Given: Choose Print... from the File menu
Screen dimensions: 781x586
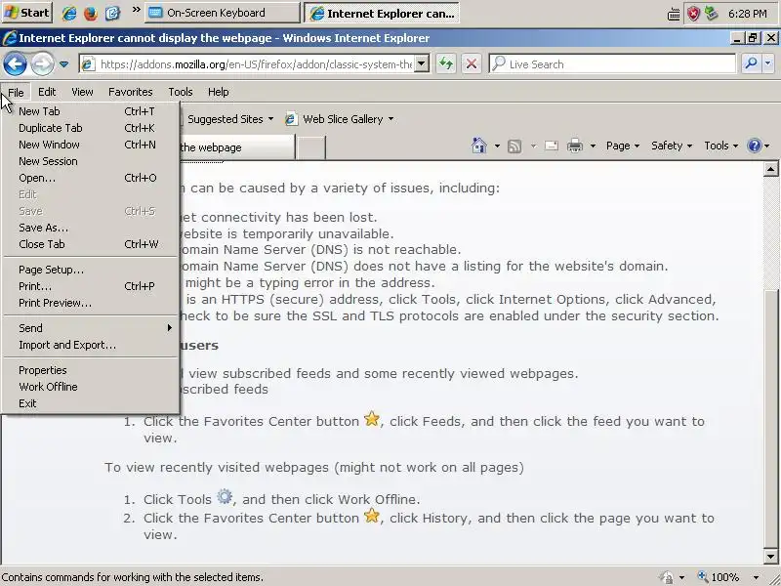Looking at the screenshot, I should [x=90, y=286].
